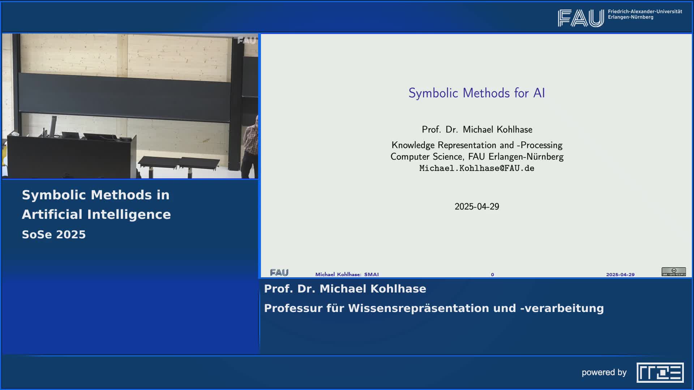Click the 'Michael Kohlhase: SMAI' footer text
This screenshot has height=390, width=694.
click(347, 274)
